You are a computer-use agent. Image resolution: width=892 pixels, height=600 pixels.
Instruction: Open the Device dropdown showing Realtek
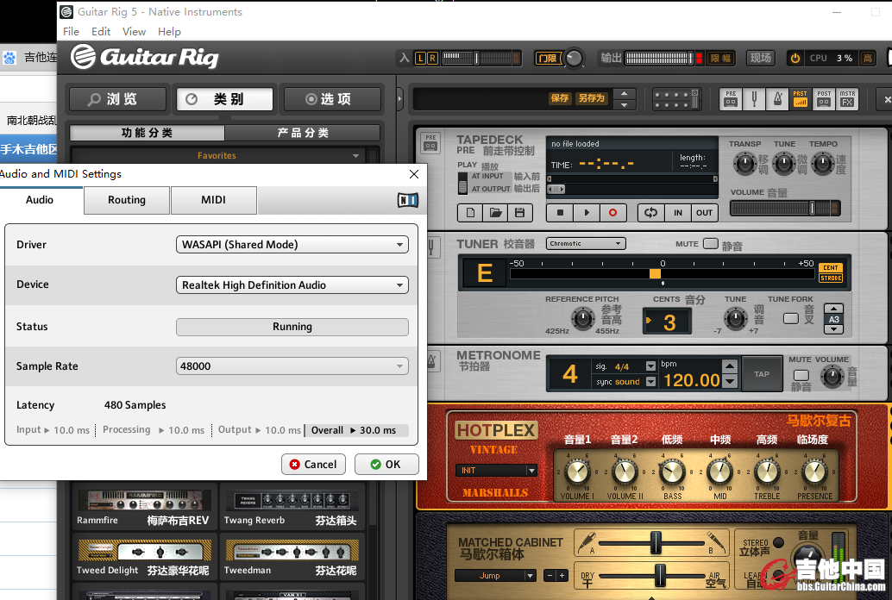point(292,285)
